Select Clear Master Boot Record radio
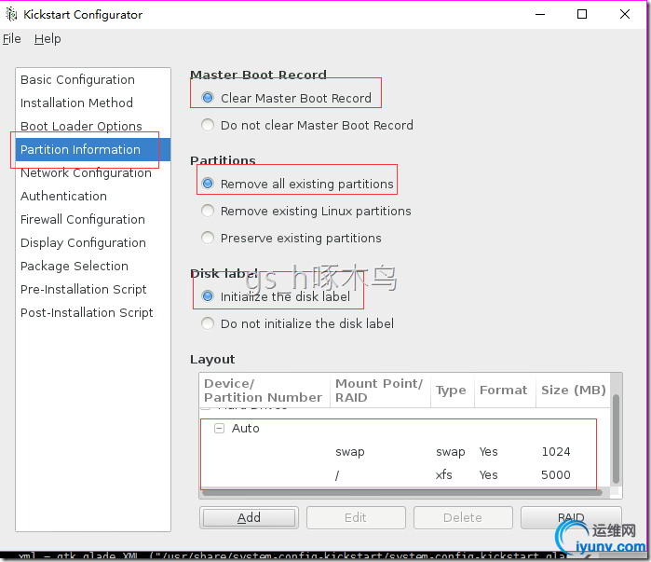The image size is (651, 562). coord(208,98)
